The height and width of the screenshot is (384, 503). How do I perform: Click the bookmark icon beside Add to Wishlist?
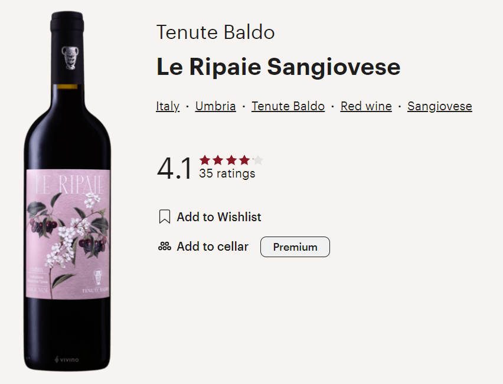click(x=165, y=217)
